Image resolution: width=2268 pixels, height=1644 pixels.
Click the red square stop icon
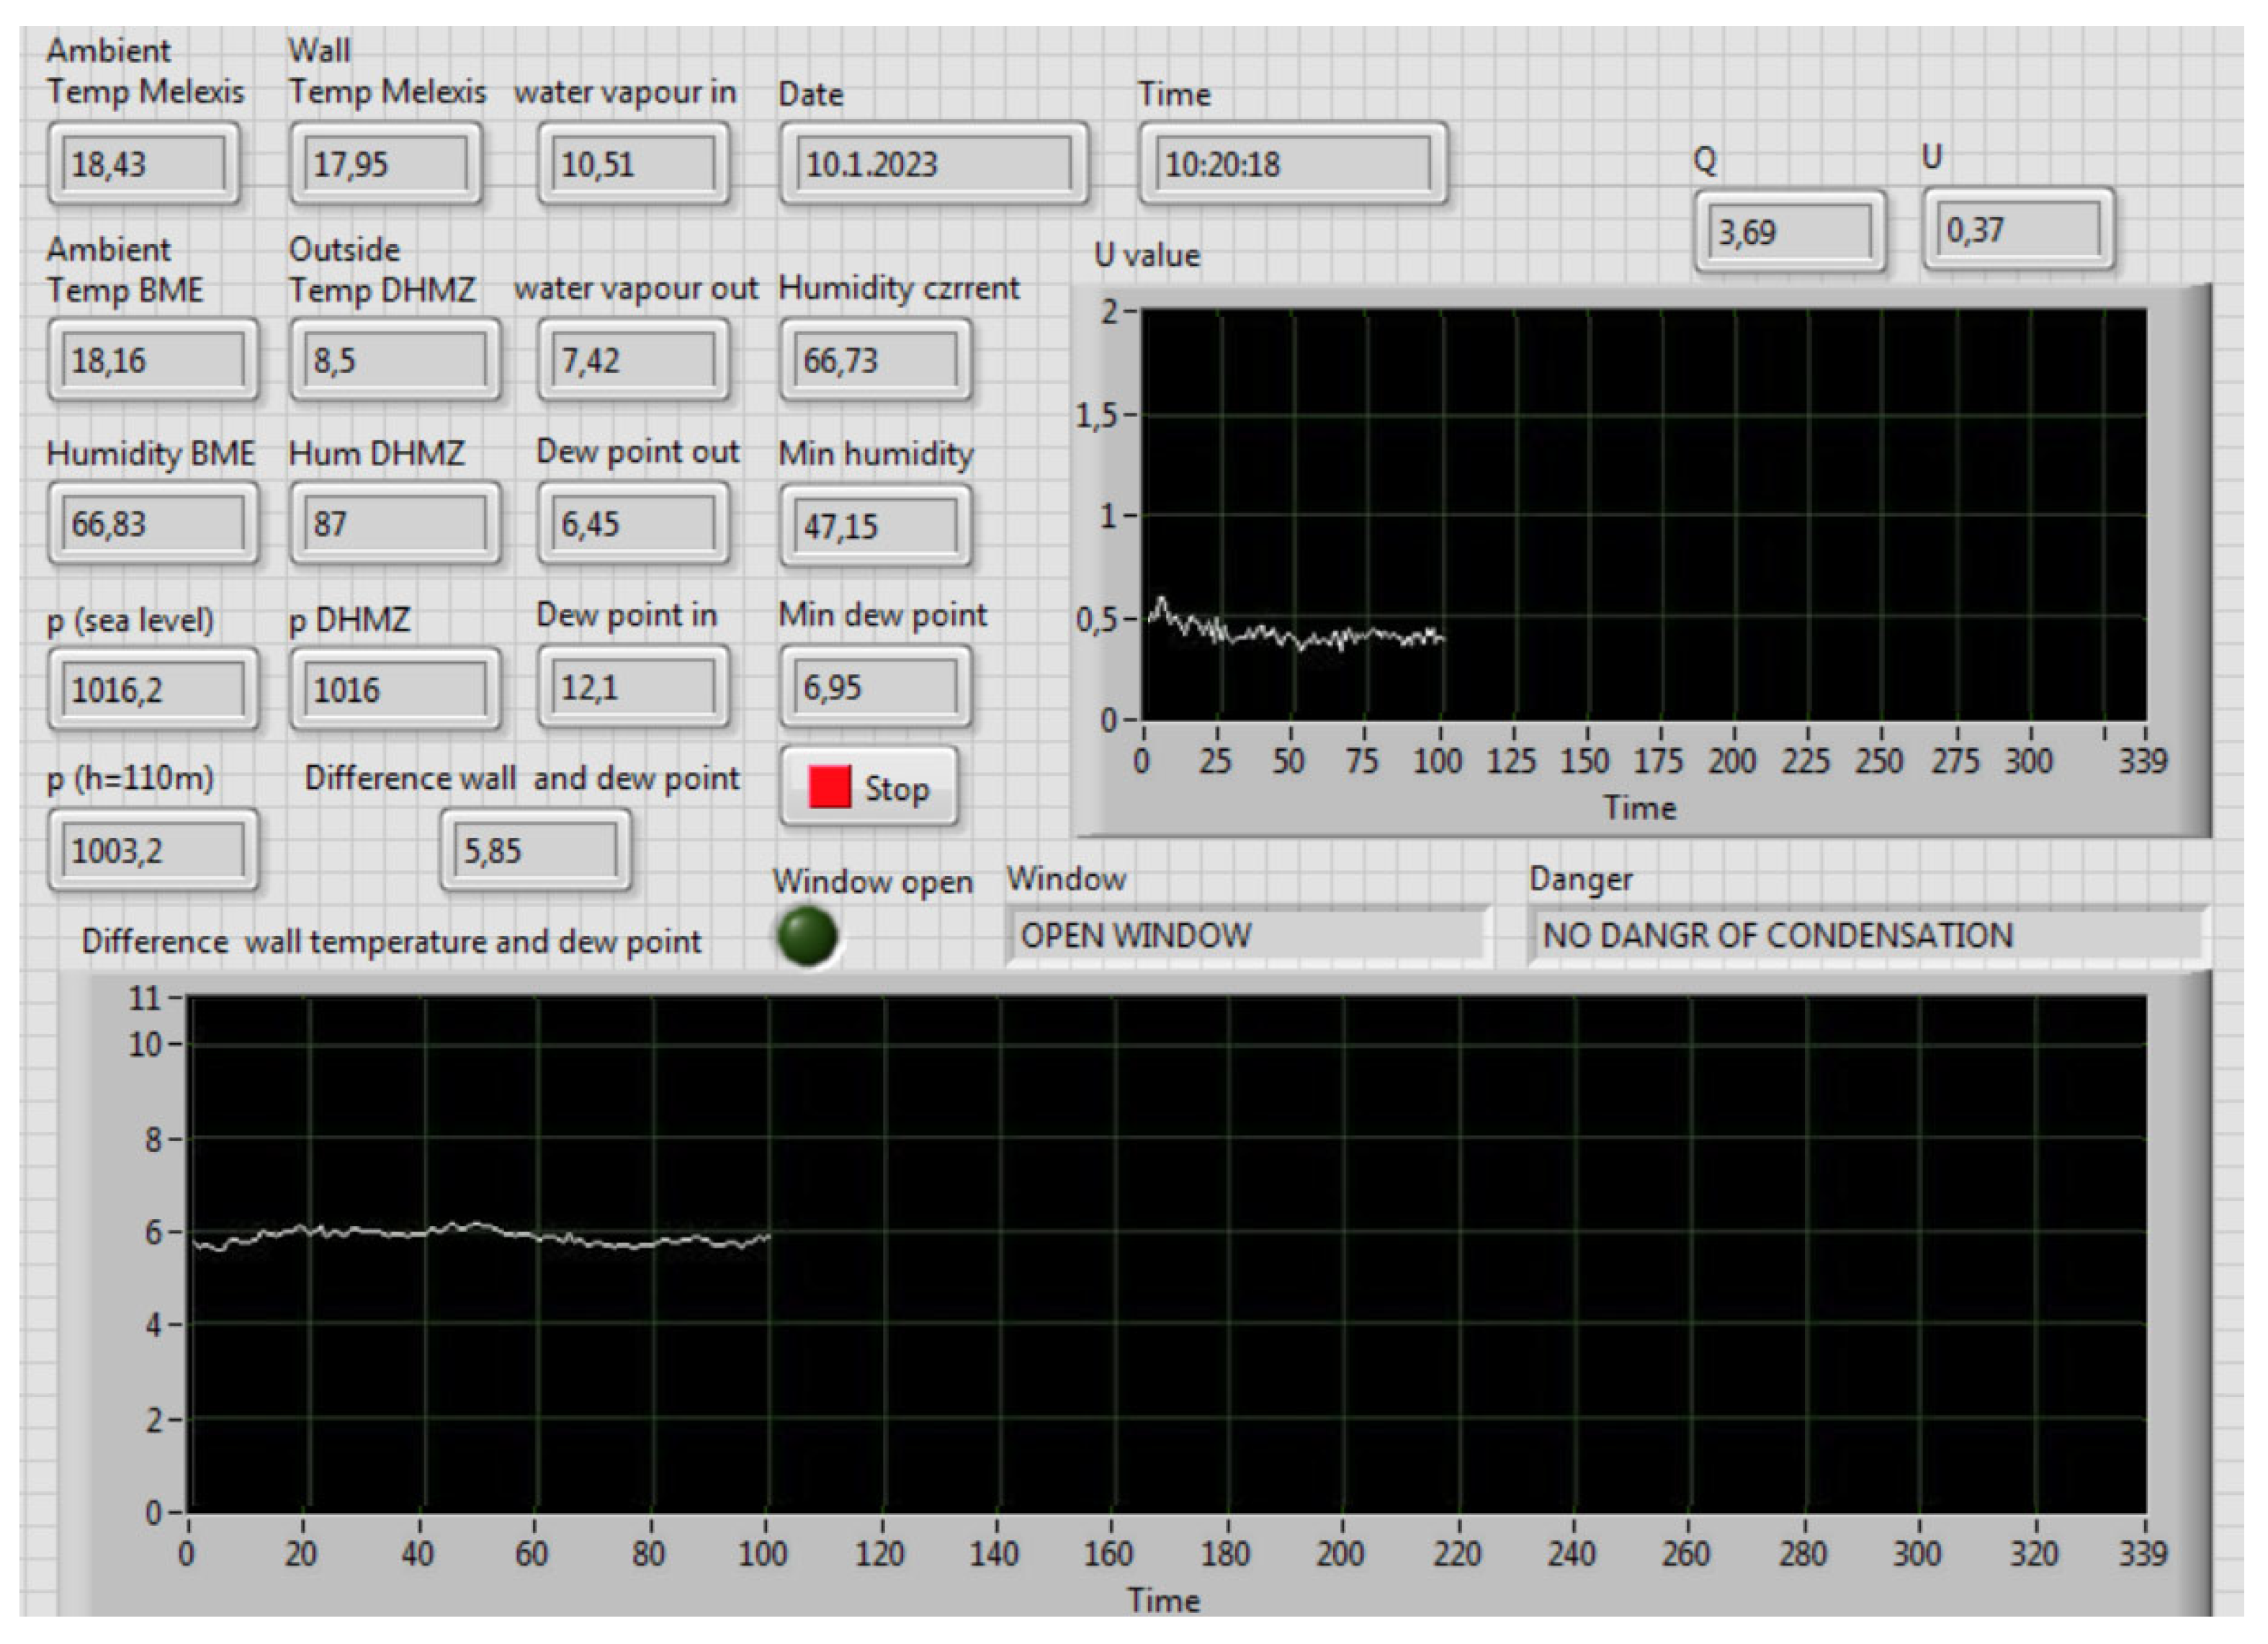click(x=829, y=787)
